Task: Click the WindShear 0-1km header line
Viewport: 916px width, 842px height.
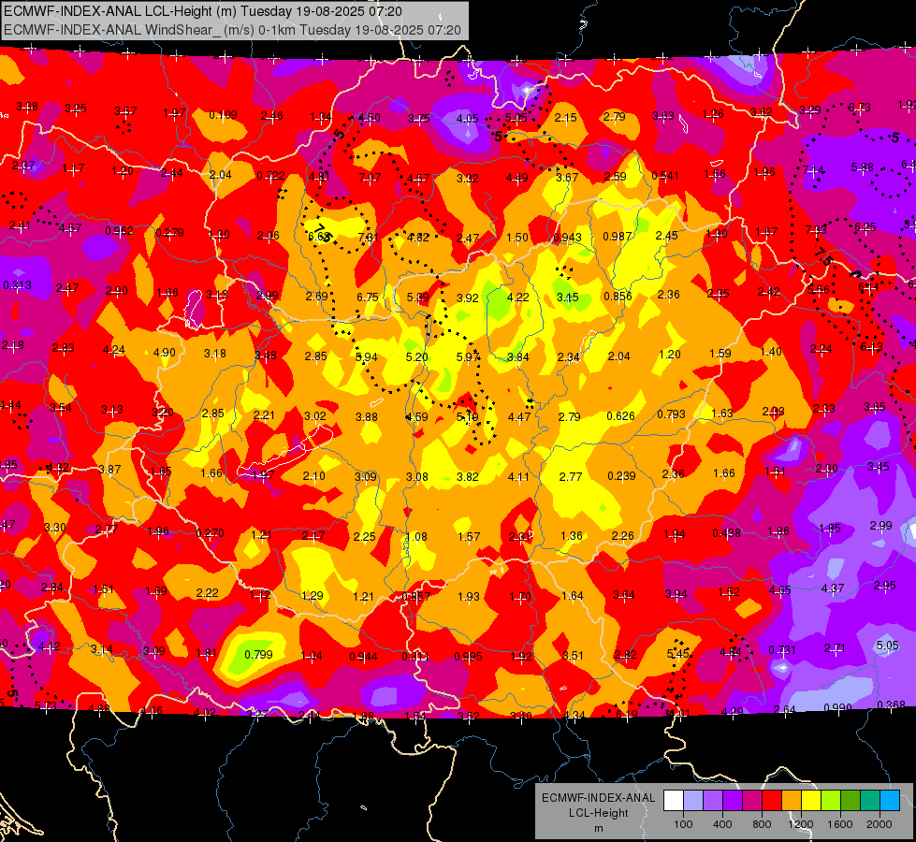Action: coord(232,30)
